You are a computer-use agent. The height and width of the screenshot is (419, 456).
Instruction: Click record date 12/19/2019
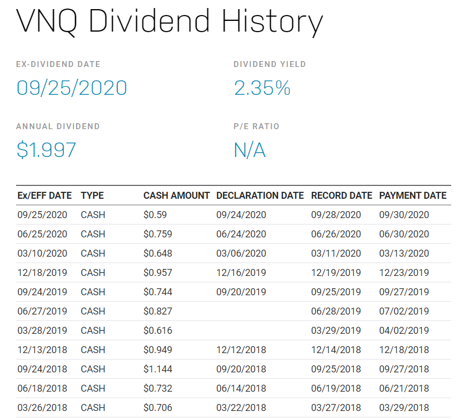pos(336,273)
